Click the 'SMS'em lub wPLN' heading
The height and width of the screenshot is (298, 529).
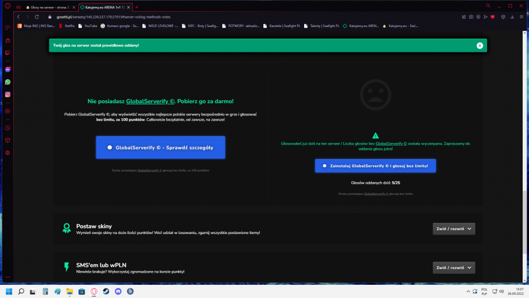click(101, 265)
